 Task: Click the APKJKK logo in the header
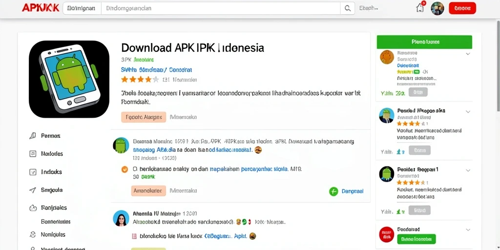pyautogui.click(x=41, y=8)
